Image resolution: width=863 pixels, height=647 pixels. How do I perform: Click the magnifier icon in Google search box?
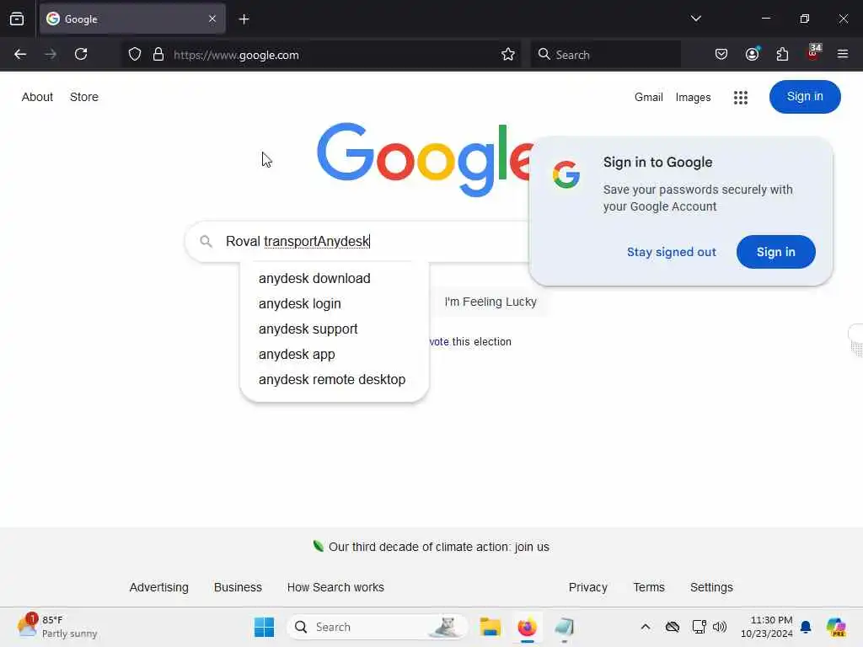(x=206, y=241)
